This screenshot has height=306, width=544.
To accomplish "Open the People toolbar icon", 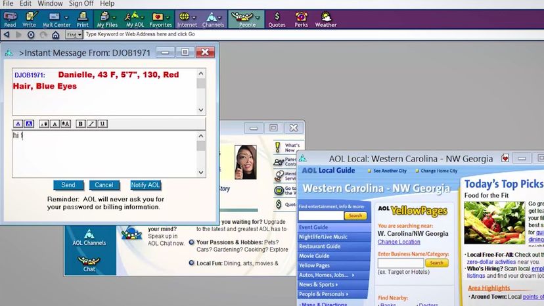I will click(243, 20).
